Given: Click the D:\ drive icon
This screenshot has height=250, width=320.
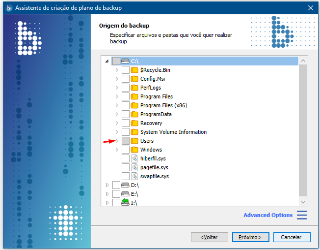Looking at the screenshot, I should (125, 185).
